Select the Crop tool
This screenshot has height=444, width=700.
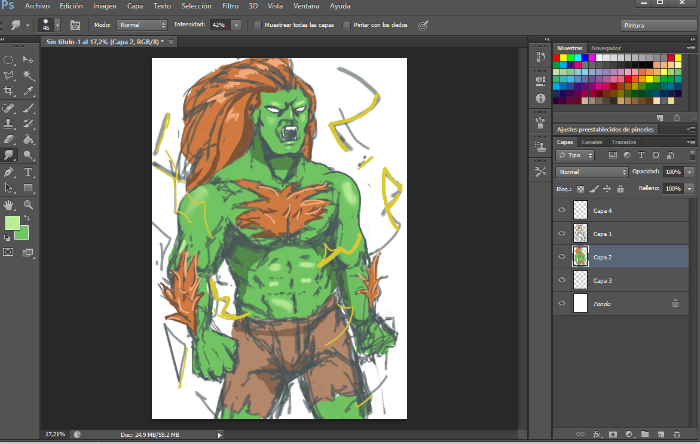(8, 91)
